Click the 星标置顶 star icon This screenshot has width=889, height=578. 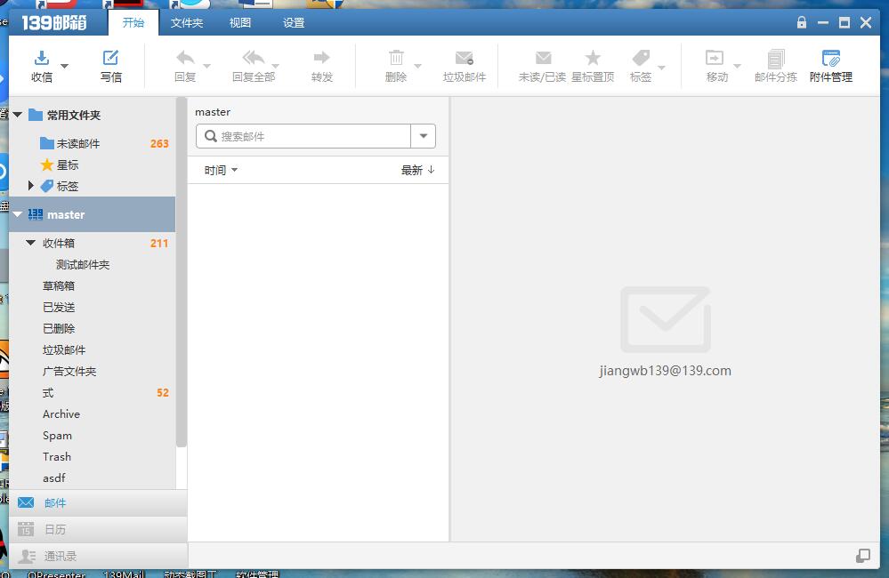click(x=593, y=58)
